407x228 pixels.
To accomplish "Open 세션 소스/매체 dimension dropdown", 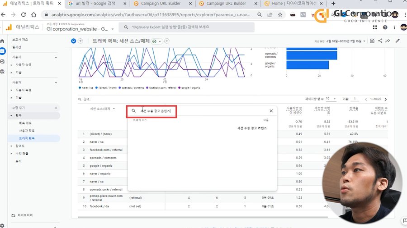I will (102, 109).
